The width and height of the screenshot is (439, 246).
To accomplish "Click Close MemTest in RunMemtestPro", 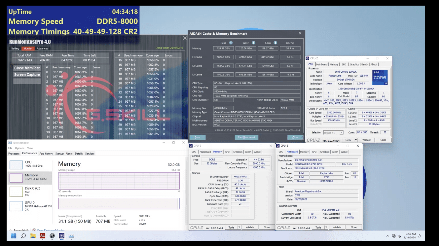I will (27, 68).
